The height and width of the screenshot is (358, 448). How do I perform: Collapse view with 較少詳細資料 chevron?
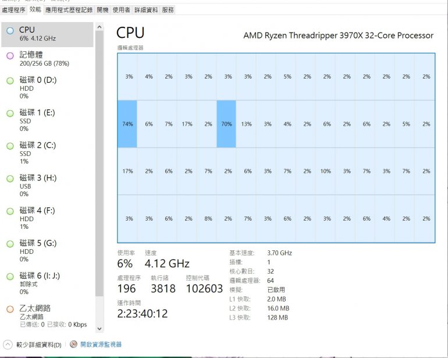pyautogui.click(x=8, y=345)
